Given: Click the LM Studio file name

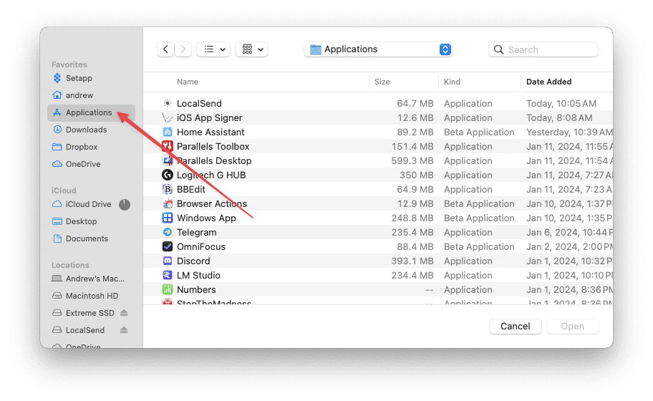Looking at the screenshot, I should tap(198, 275).
